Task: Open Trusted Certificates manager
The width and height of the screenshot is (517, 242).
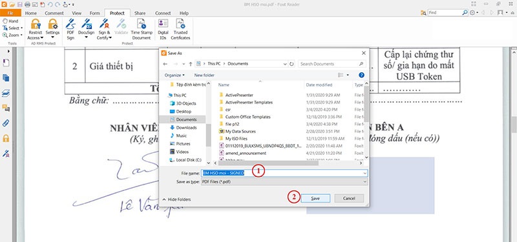Action: pyautogui.click(x=180, y=29)
